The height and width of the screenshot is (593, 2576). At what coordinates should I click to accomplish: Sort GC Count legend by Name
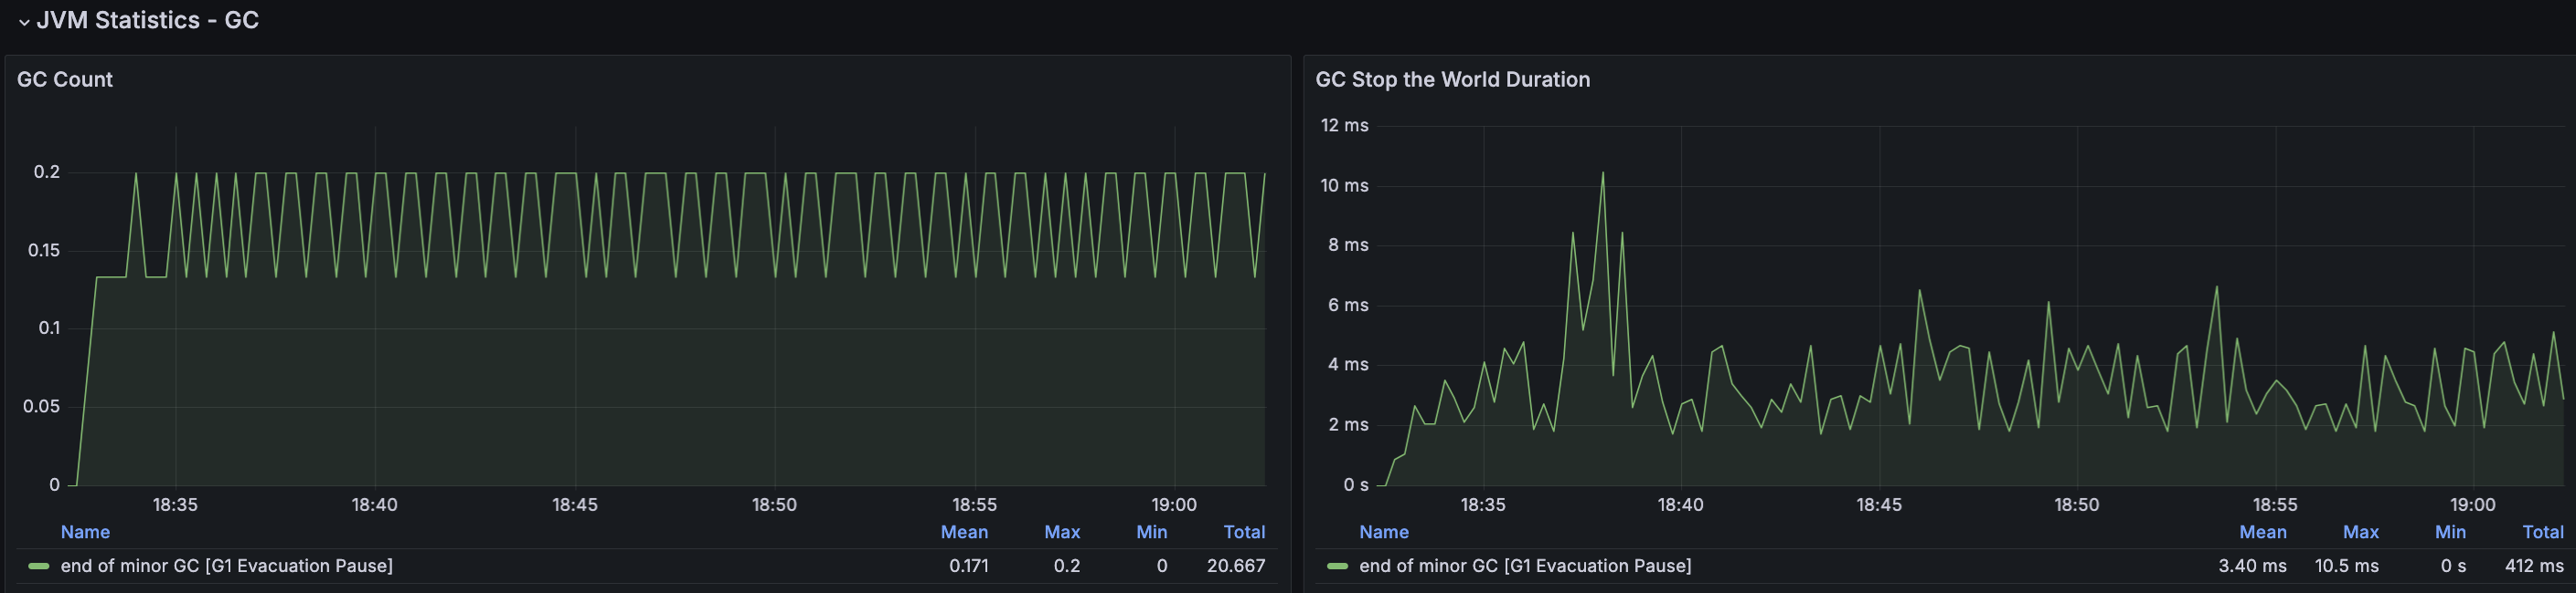(85, 532)
